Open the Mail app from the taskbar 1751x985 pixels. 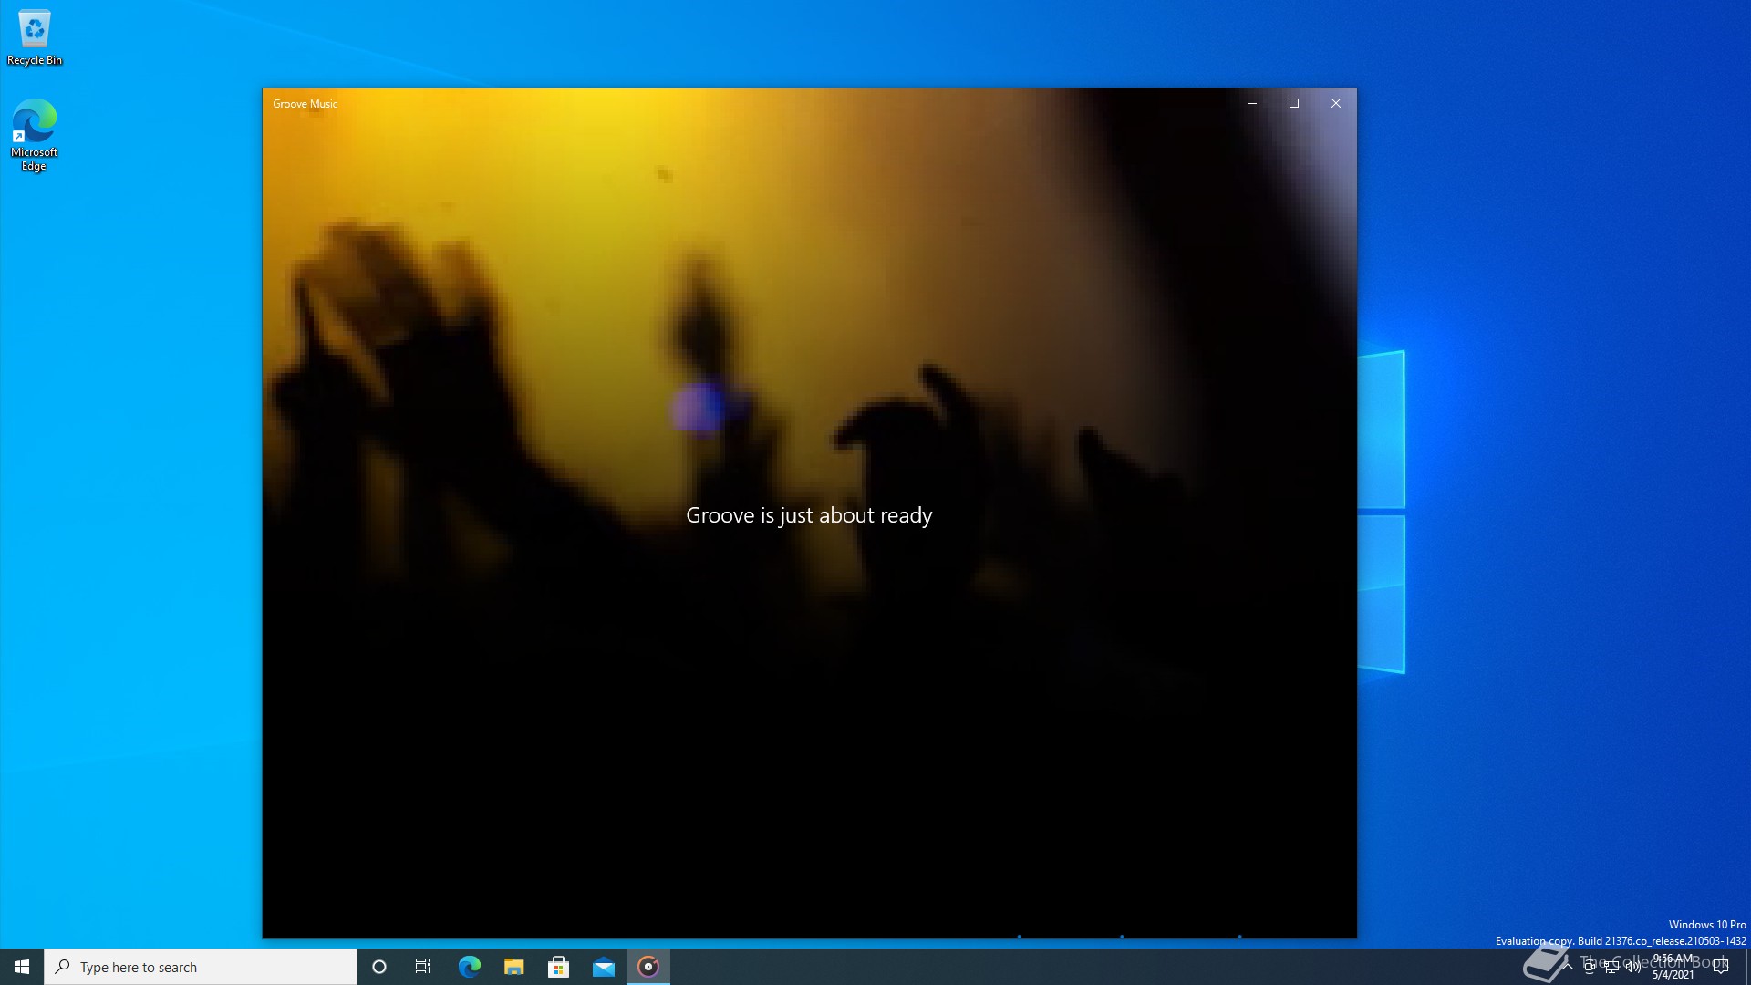tap(603, 967)
